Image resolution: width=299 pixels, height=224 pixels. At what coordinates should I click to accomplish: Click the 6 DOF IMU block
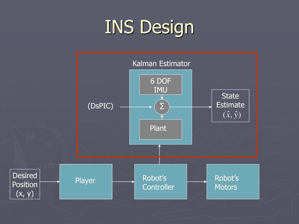tap(161, 85)
